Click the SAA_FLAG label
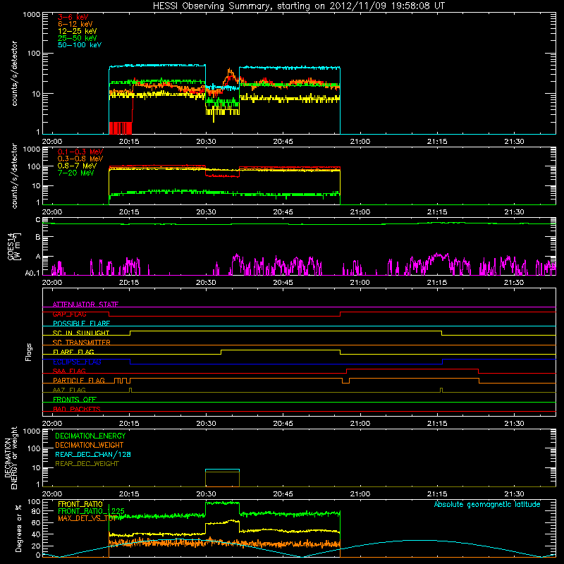 click(x=69, y=371)
